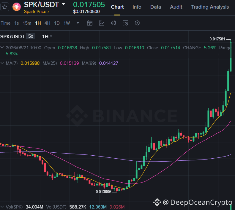Expand the more intervals dropdown arrow
Image resolution: width=235 pixels, height=210 pixels.
(x=78, y=23)
